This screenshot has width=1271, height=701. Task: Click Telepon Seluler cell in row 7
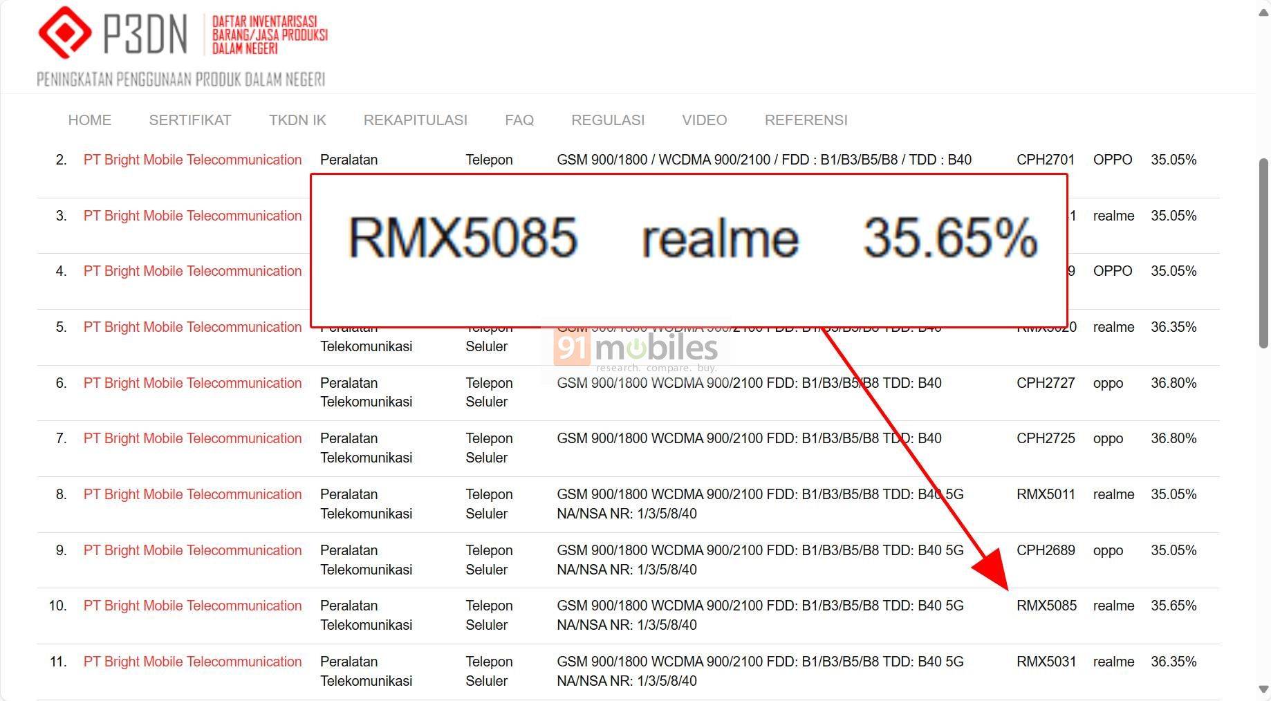coord(489,448)
